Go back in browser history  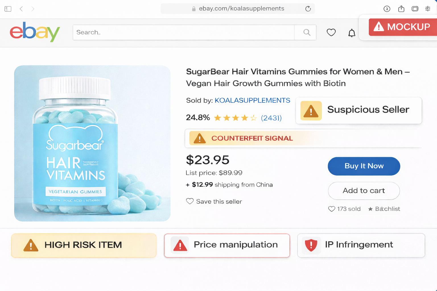point(21,9)
